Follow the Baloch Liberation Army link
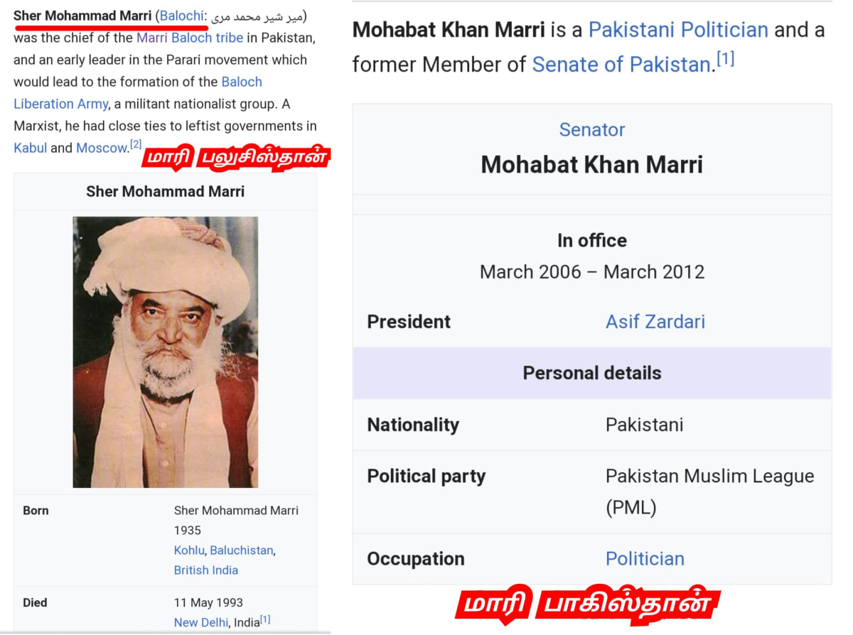This screenshot has height=635, width=853. coord(138,93)
